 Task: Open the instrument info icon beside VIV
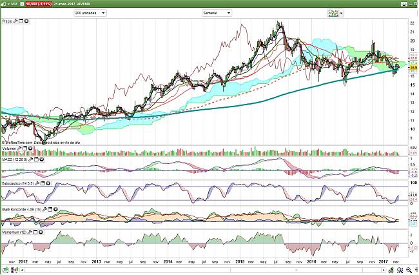click(x=22, y=4)
